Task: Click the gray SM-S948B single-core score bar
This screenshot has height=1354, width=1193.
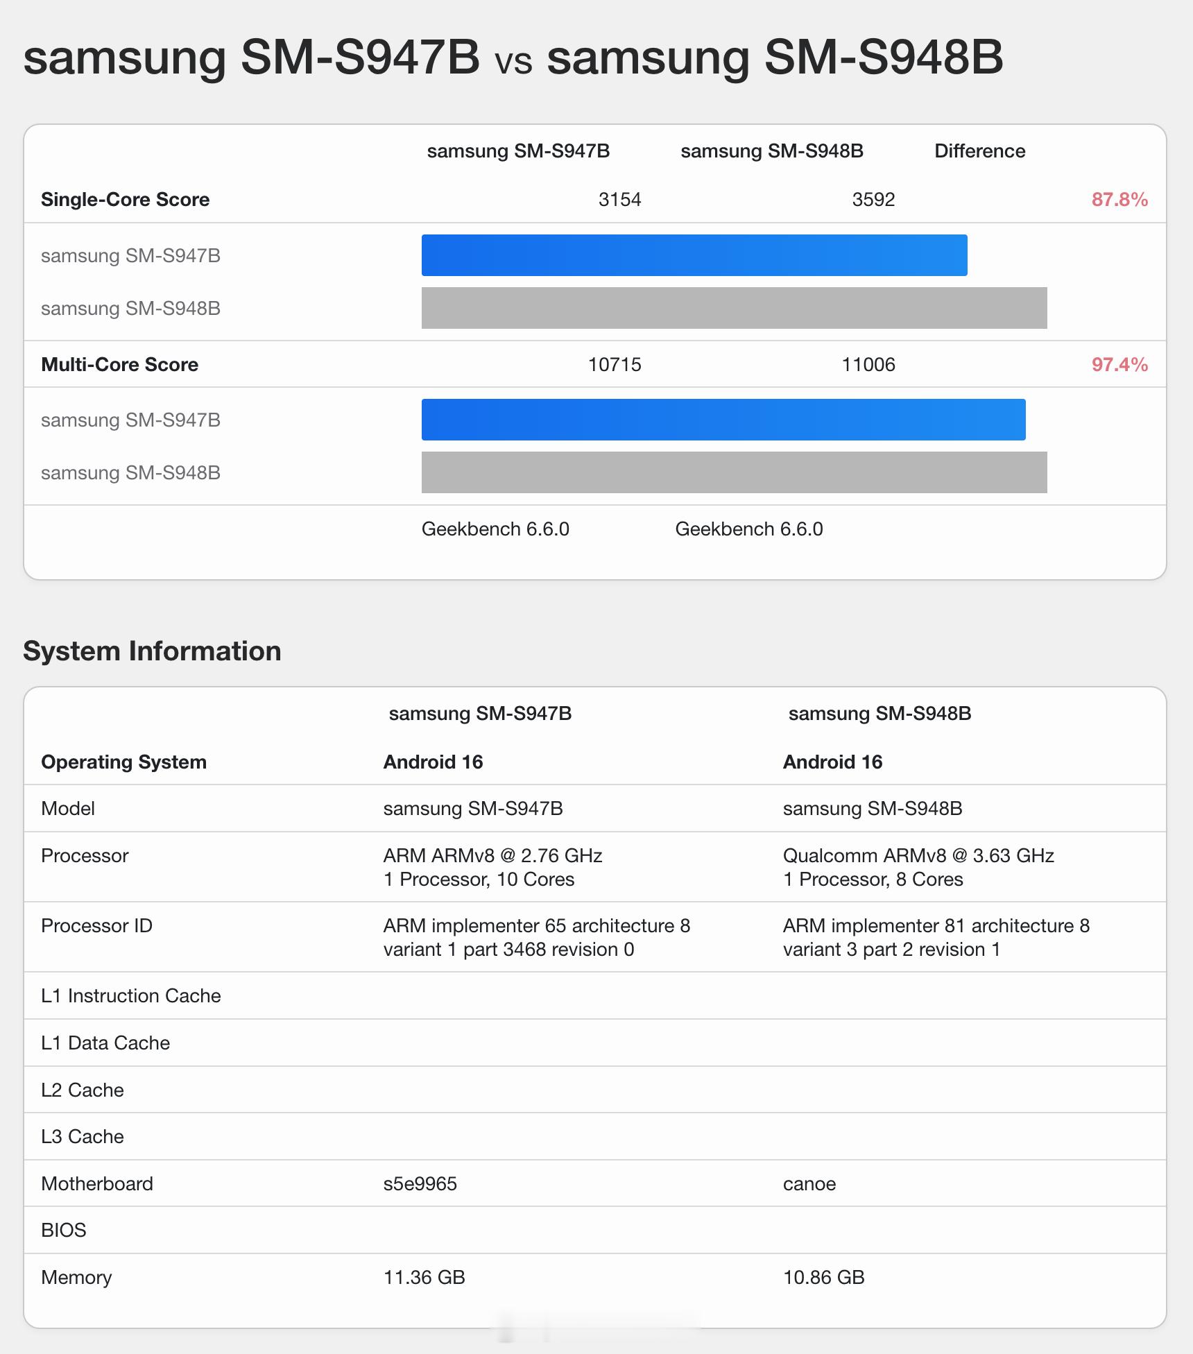Action: [735, 308]
